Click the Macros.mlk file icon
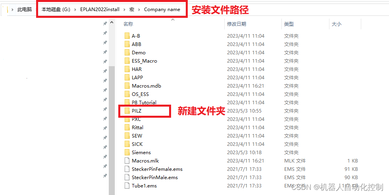The height and width of the screenshot is (195, 389). click(x=127, y=161)
